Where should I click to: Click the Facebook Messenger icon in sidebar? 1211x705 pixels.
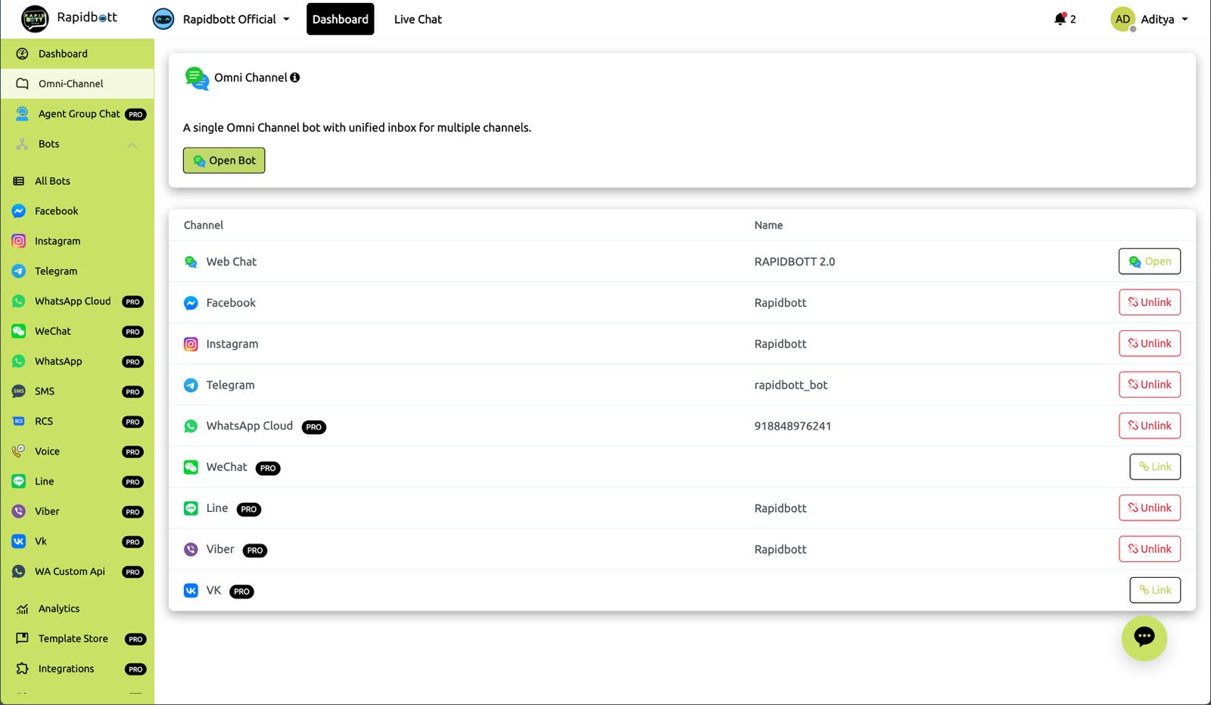19,211
